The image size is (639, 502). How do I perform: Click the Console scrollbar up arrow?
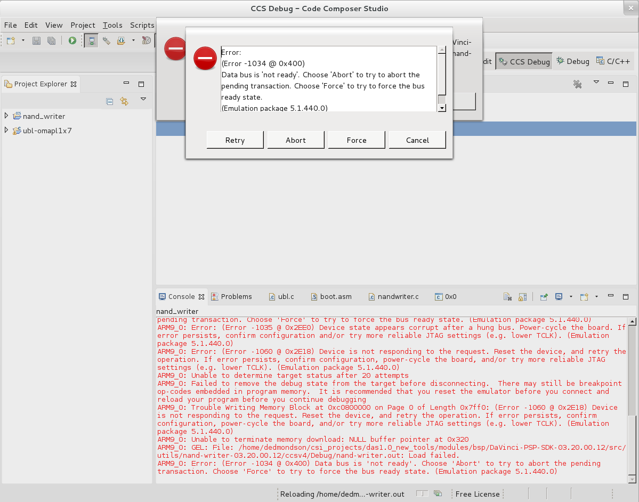tap(632, 321)
